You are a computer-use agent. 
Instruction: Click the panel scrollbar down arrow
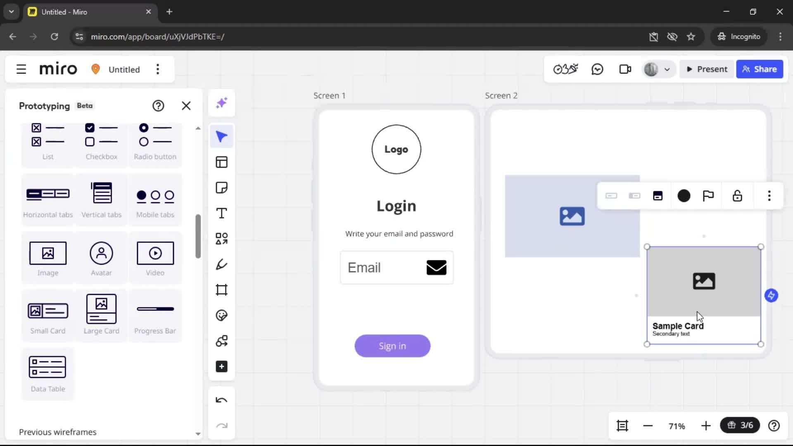pyautogui.click(x=198, y=434)
